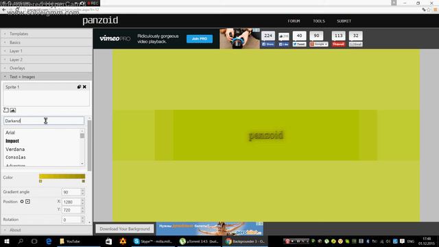
Task: Duplicate Sprite 1 with the copy icon
Action: (79, 87)
